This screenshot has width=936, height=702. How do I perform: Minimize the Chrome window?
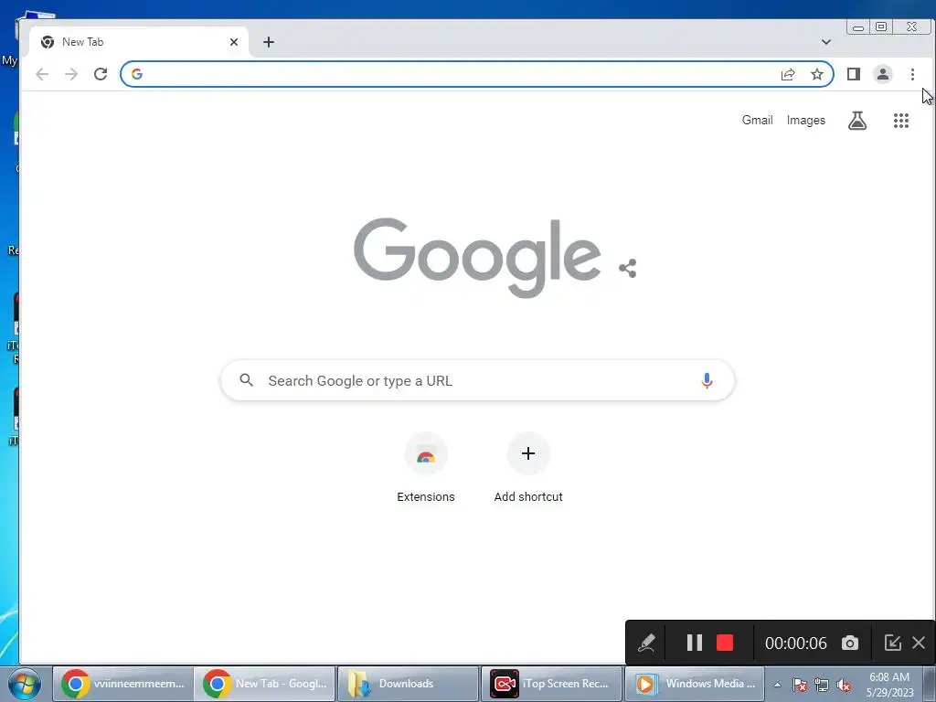[857, 27]
